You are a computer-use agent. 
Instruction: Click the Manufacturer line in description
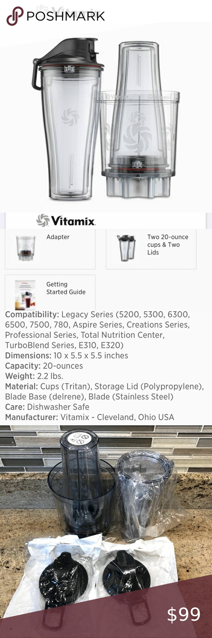[x=90, y=417]
